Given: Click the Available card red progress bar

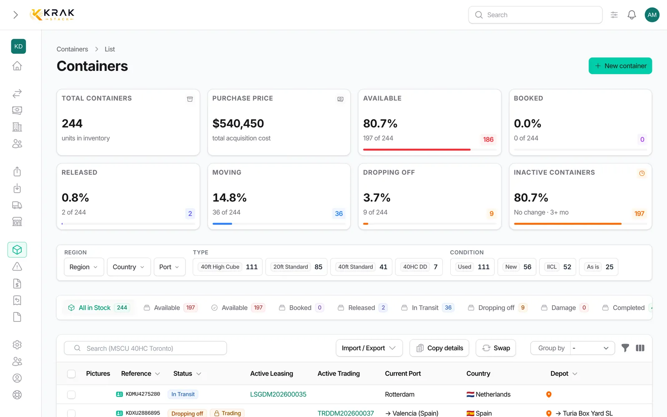Looking at the screenshot, I should 417,150.
